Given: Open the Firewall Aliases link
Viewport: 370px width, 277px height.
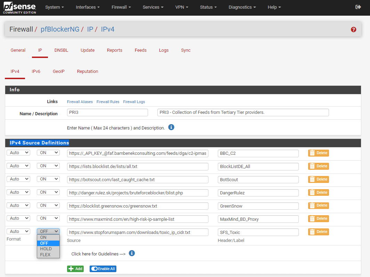Looking at the screenshot, I should (x=80, y=102).
